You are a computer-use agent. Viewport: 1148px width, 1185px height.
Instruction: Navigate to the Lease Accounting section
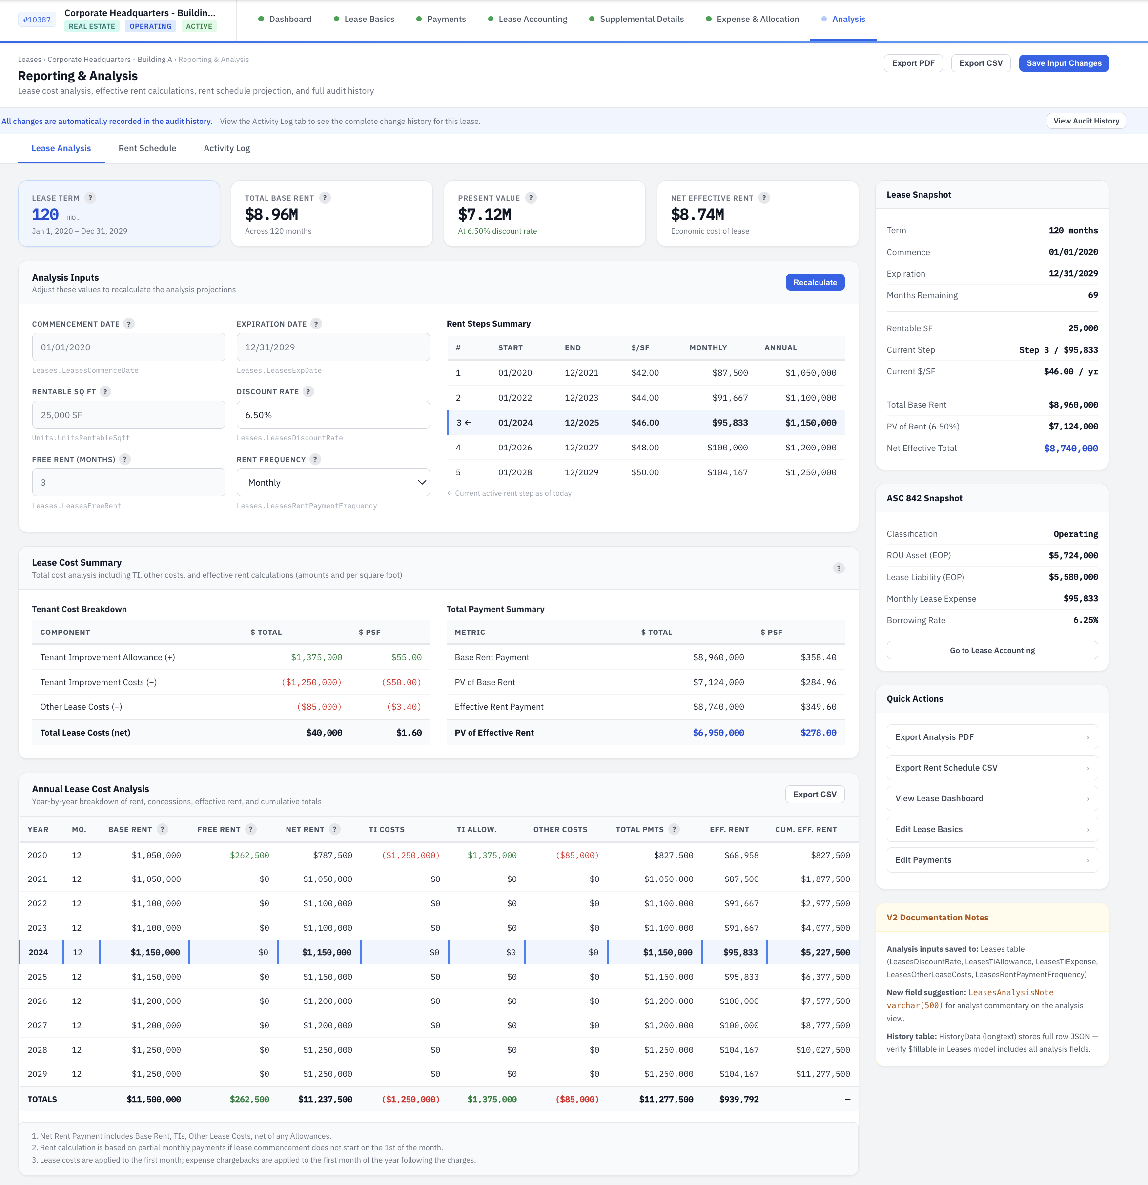point(533,19)
